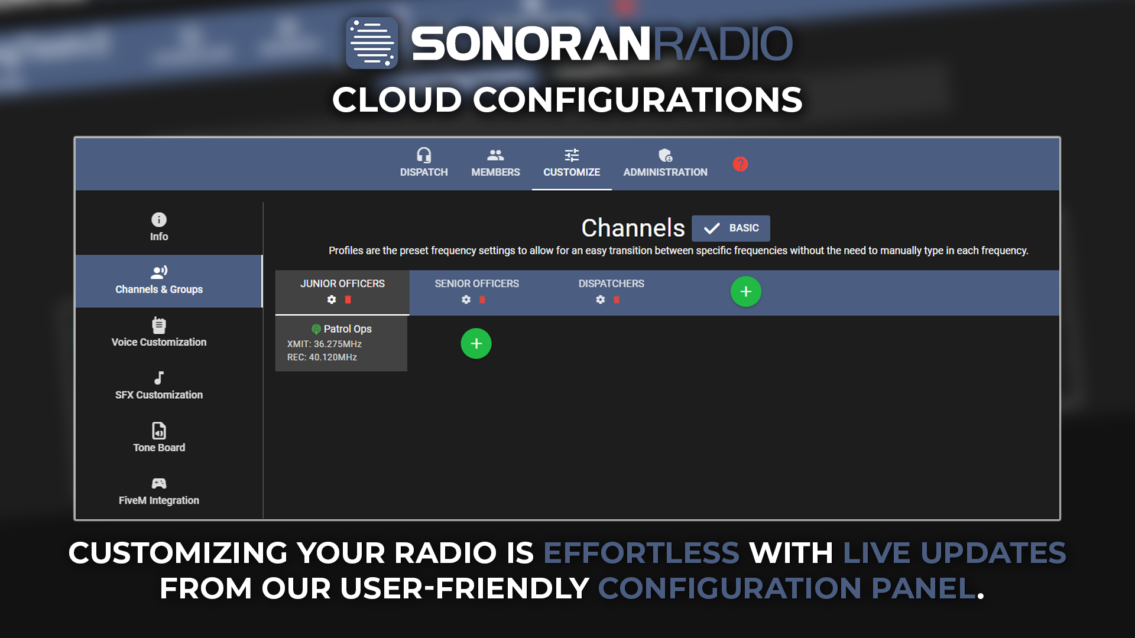Open the Administration tab

665,163
